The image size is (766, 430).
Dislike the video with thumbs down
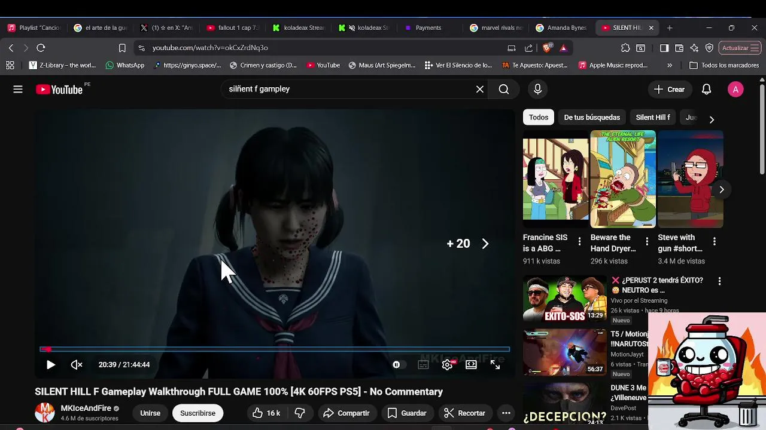300,413
